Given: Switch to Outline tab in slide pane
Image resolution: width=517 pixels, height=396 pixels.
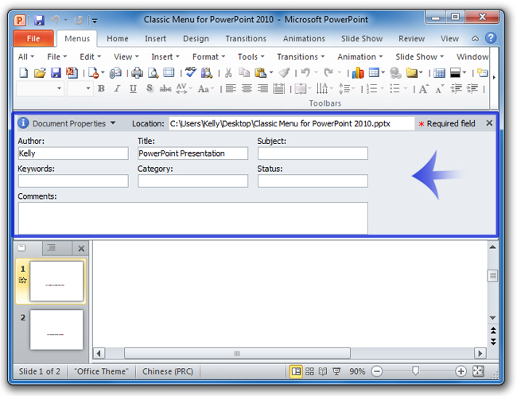Looking at the screenshot, I should pos(52,248).
